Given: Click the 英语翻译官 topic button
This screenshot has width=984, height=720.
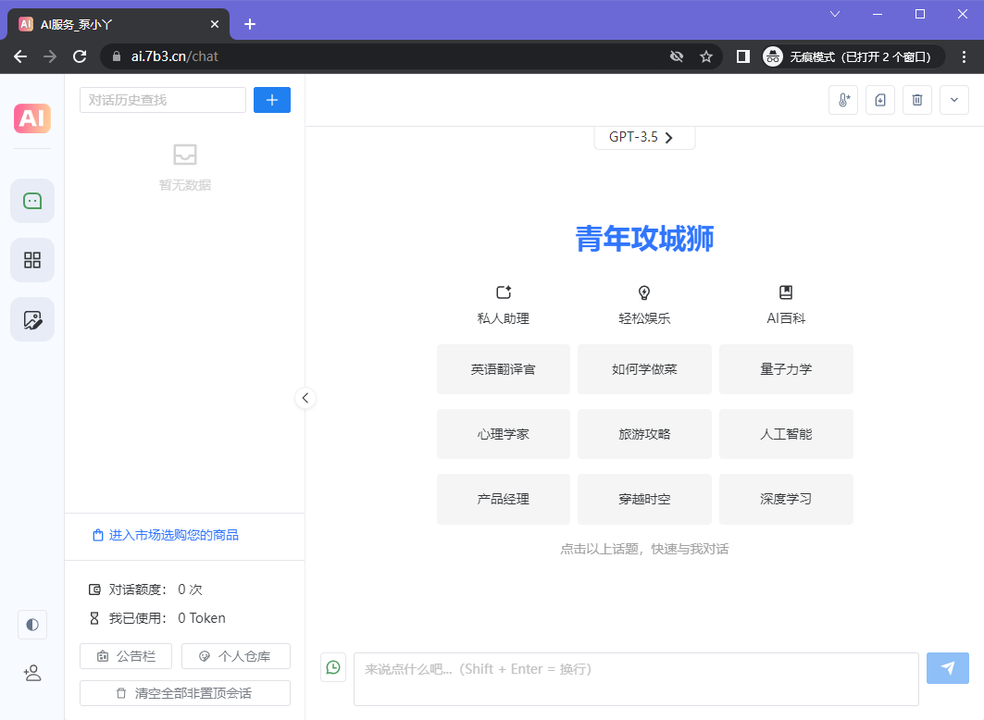Looking at the screenshot, I should pos(503,369).
